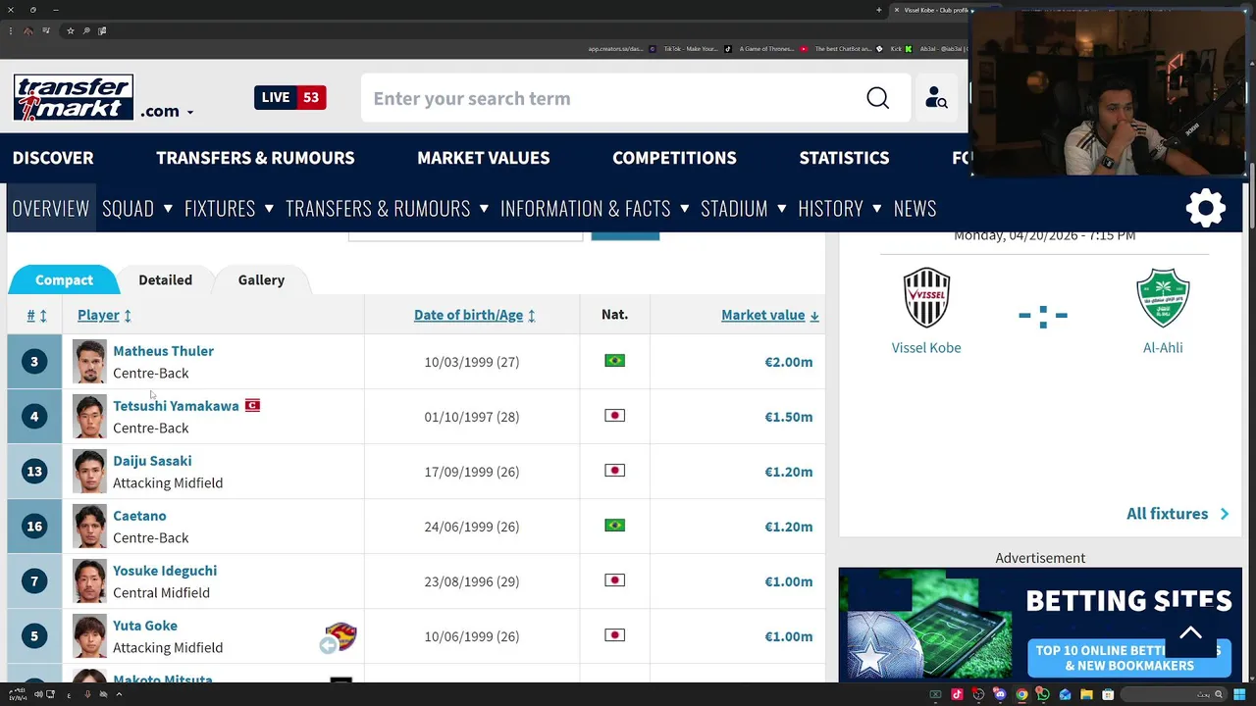This screenshot has width=1256, height=706.
Task: Open File Explorer in the Windows taskbar
Action: [1086, 694]
